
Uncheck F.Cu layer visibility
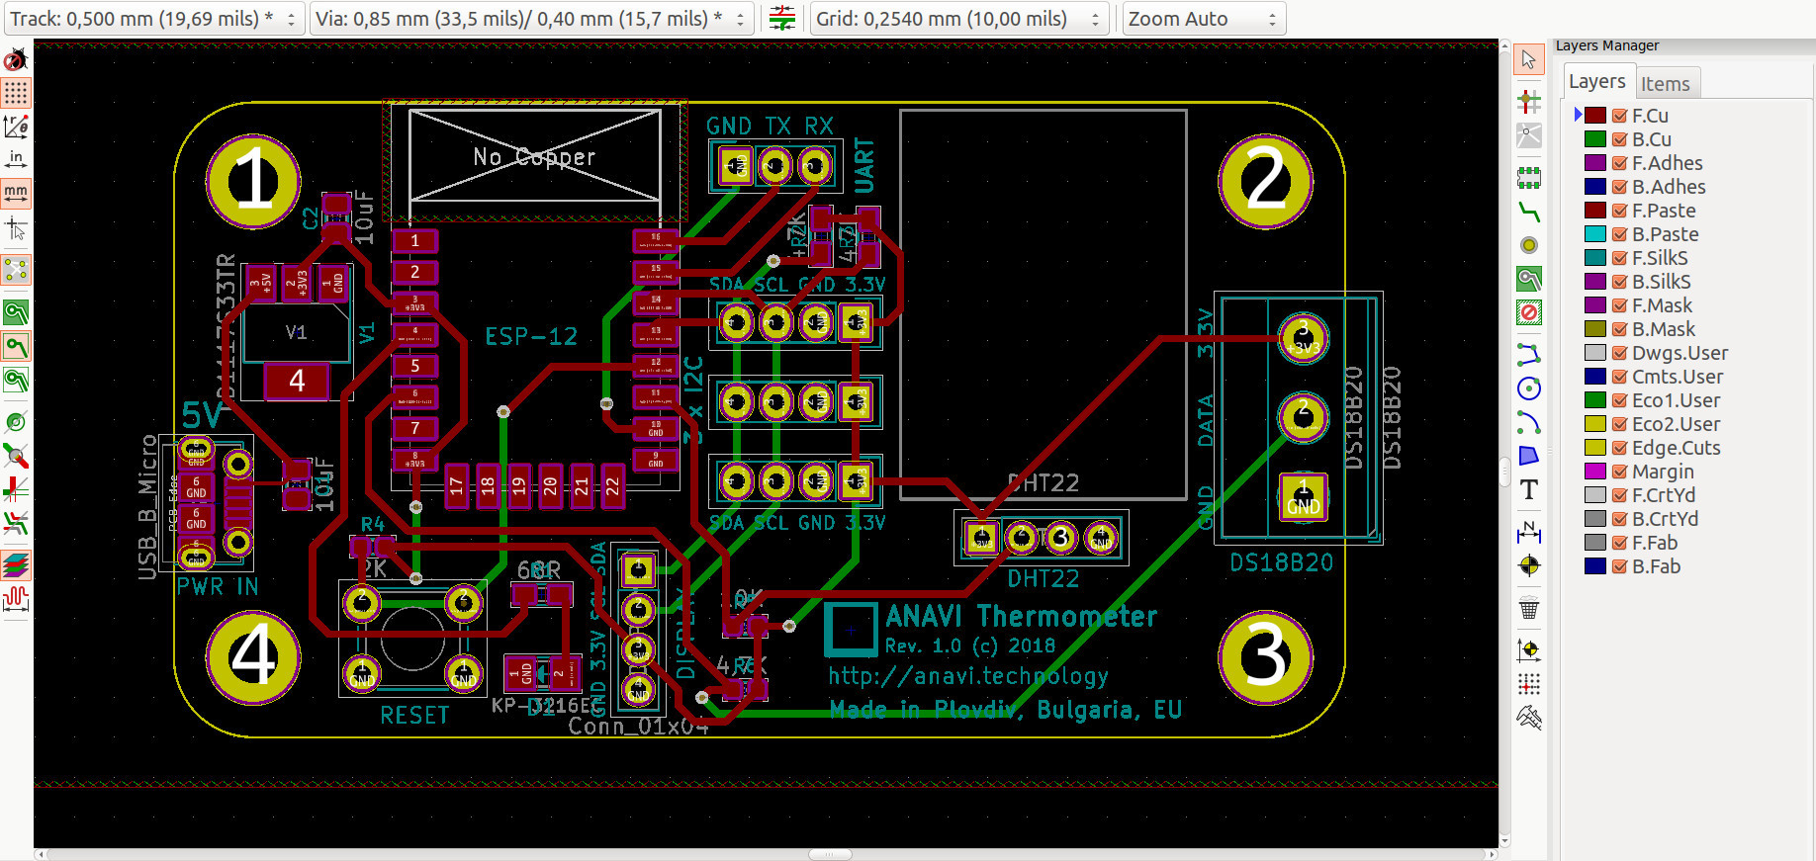(1620, 116)
